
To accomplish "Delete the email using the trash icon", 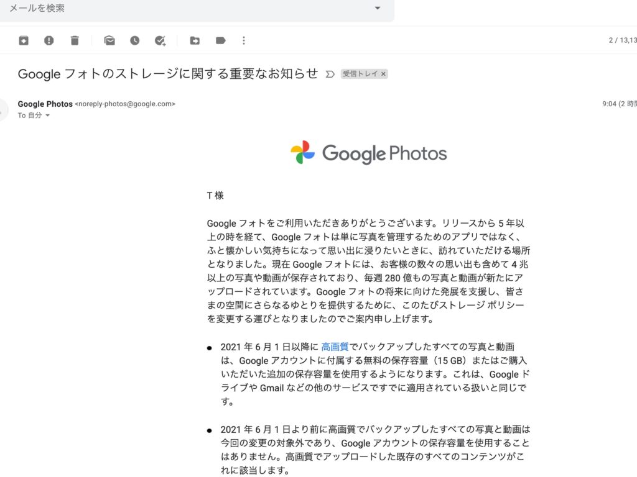I will point(75,40).
